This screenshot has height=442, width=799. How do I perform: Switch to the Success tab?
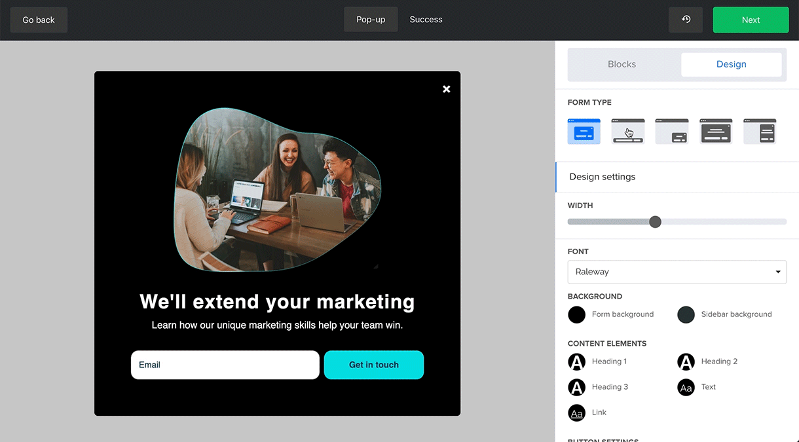(x=426, y=20)
